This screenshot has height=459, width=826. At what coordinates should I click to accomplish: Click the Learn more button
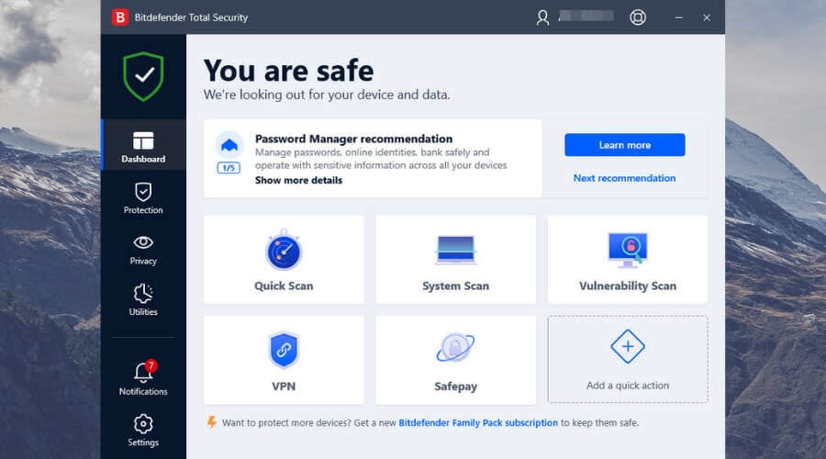[x=625, y=145]
